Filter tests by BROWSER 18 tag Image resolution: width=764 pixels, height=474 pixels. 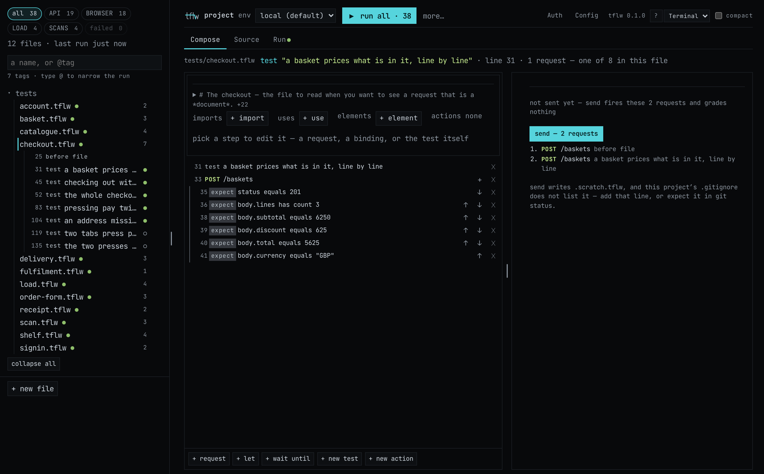click(106, 14)
